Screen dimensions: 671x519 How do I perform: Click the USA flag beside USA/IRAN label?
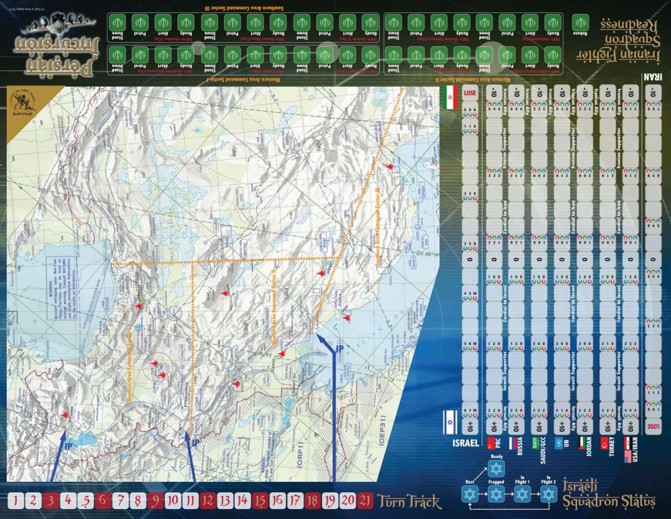(x=628, y=456)
